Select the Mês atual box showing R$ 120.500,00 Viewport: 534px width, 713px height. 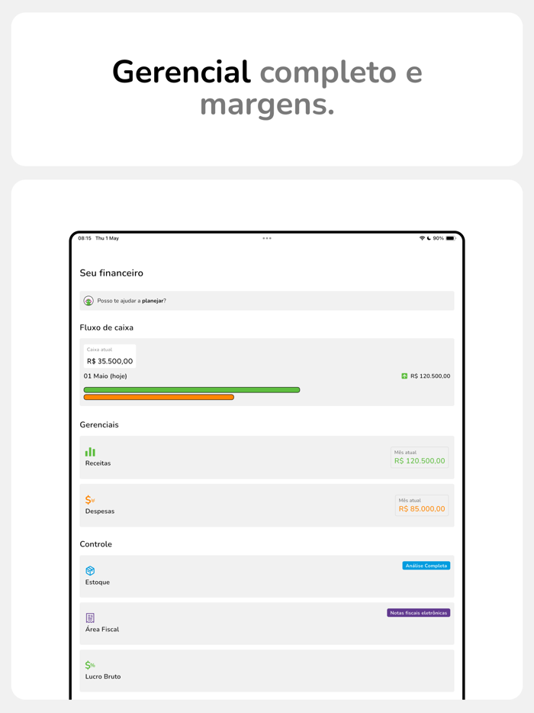tap(420, 455)
